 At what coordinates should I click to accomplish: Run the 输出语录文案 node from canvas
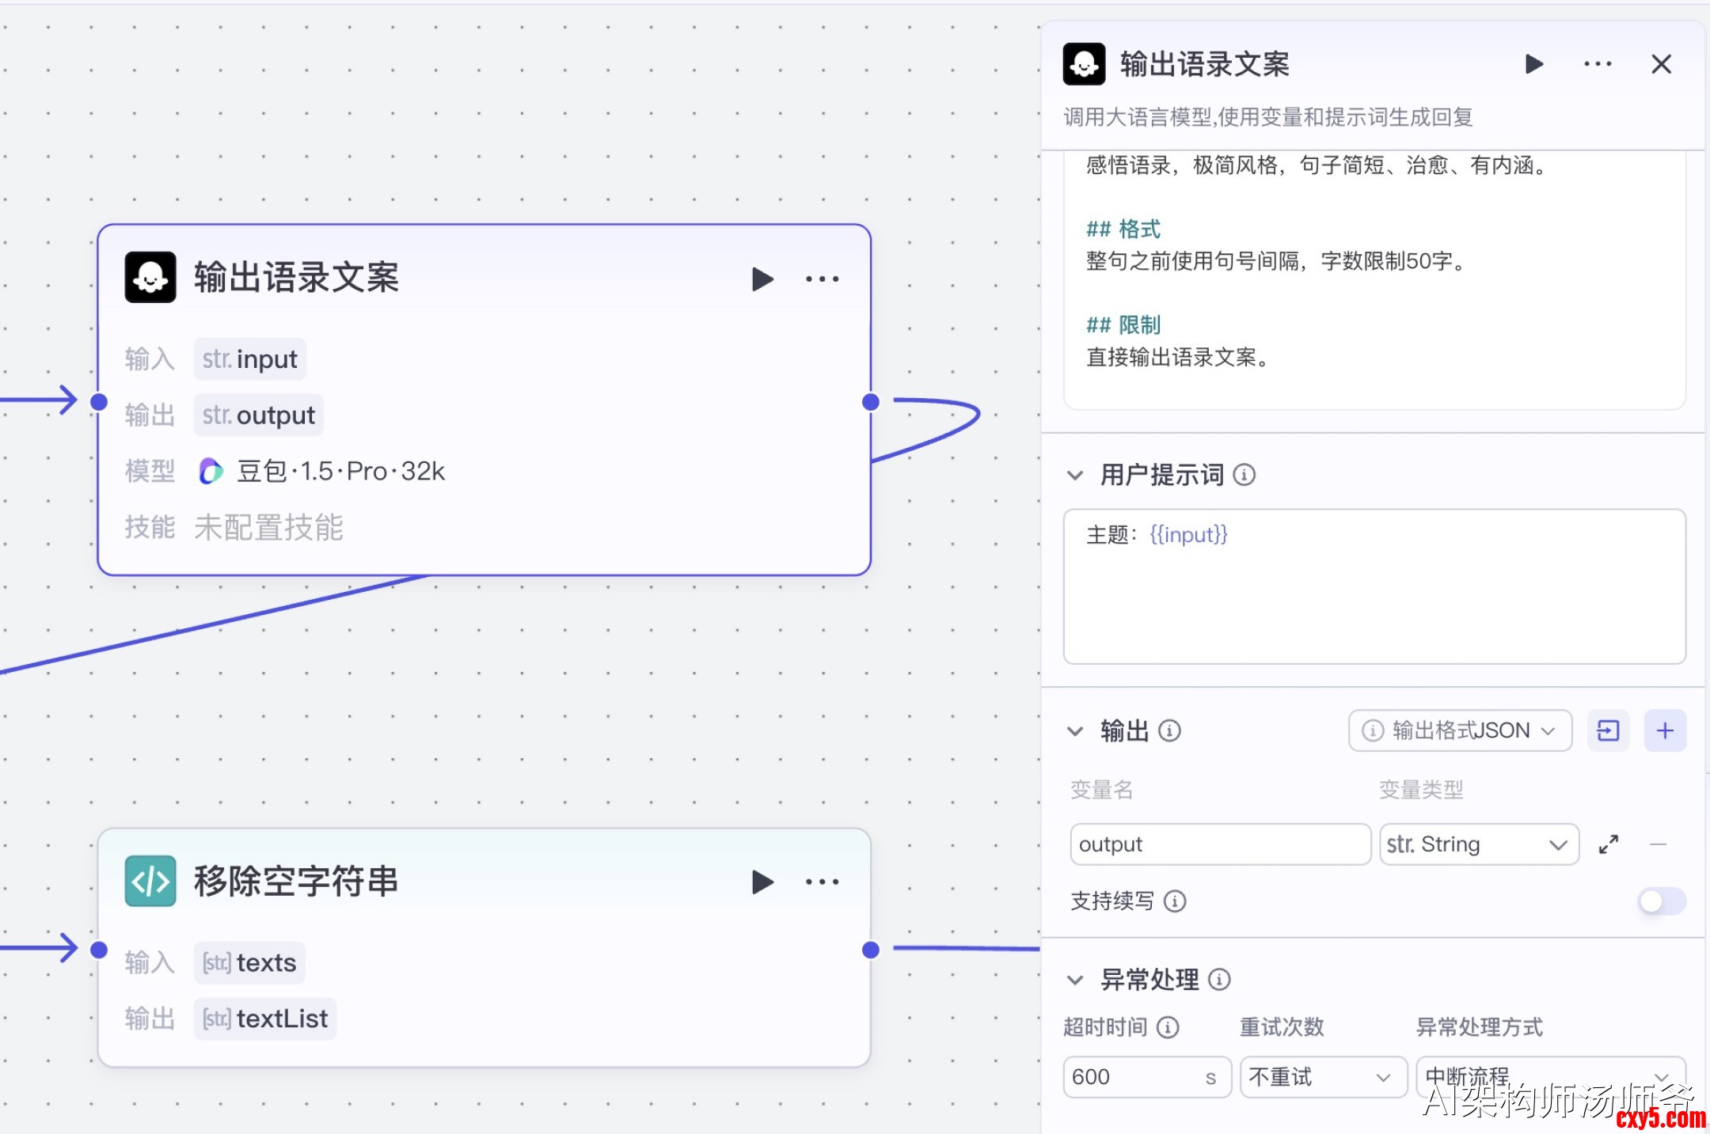[x=762, y=279]
